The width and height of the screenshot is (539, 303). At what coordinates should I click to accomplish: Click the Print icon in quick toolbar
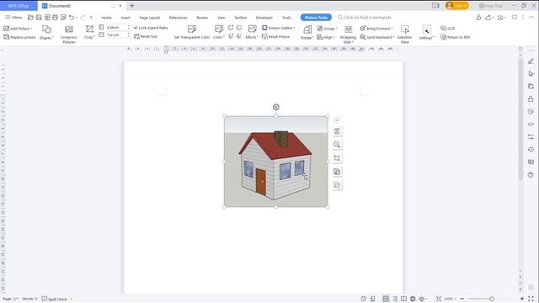pyautogui.click(x=55, y=17)
